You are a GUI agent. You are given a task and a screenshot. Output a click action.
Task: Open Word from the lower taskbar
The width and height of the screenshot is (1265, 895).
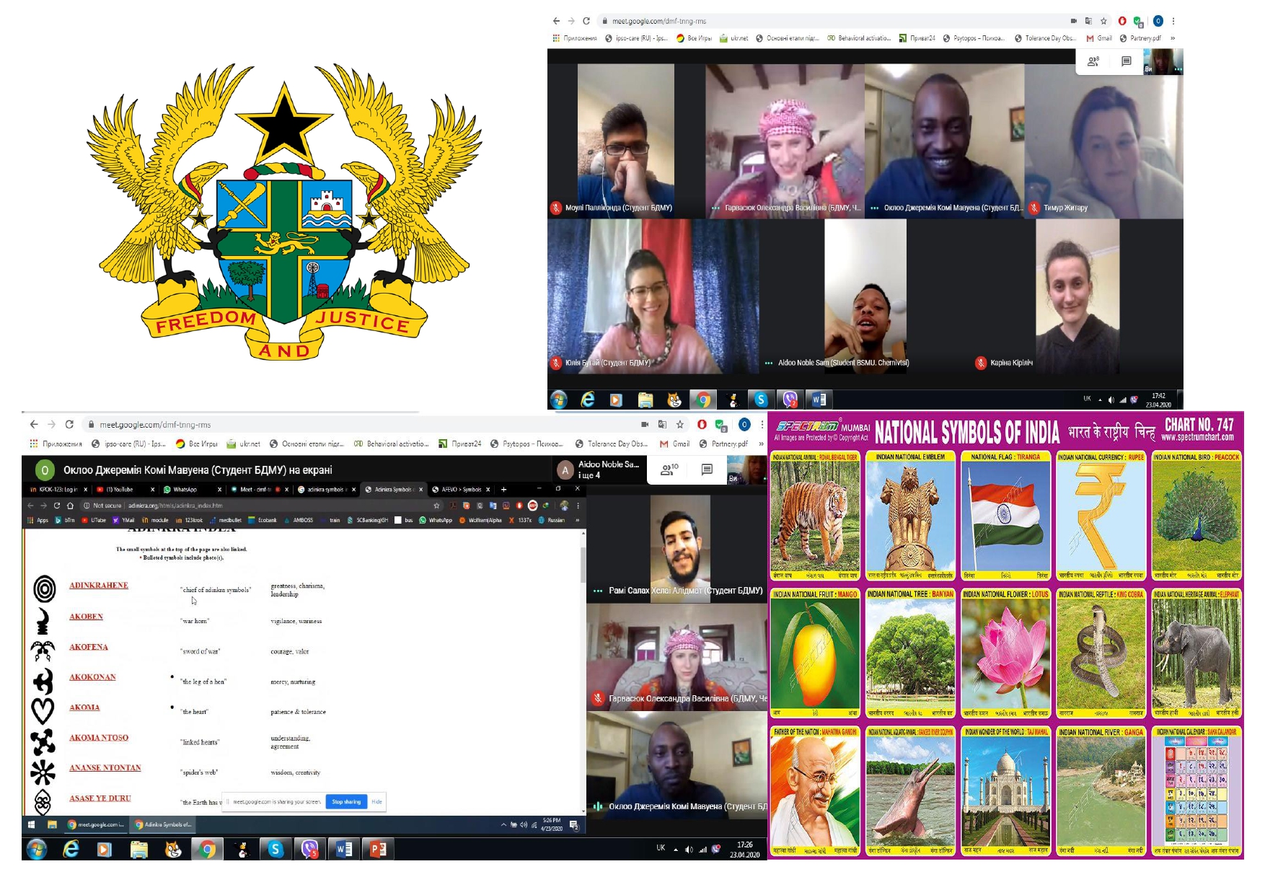tap(344, 850)
